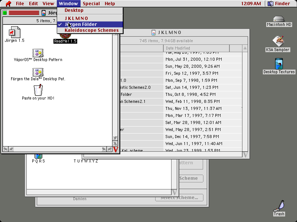The image size is (297, 222).
Task: Click the rightmost horizontal scroll horse arrow in Jörgen window
Action: [x=110, y=149]
